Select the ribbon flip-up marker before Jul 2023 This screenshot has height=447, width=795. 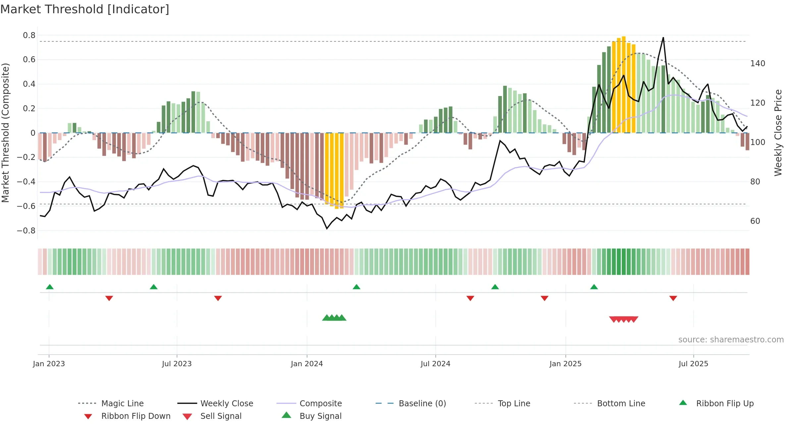pyautogui.click(x=154, y=287)
